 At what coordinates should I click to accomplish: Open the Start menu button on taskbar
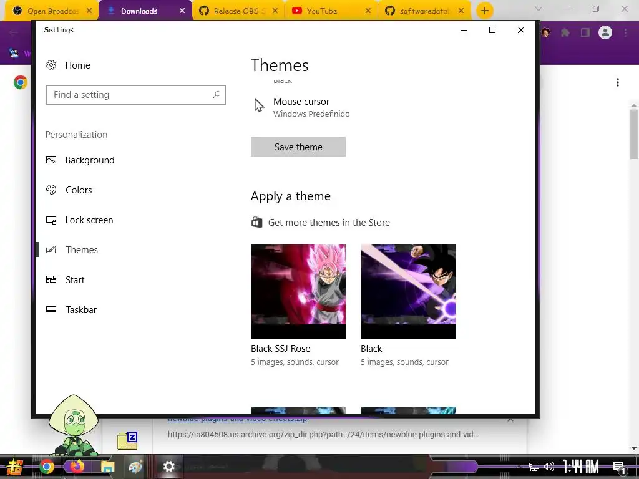(x=15, y=467)
